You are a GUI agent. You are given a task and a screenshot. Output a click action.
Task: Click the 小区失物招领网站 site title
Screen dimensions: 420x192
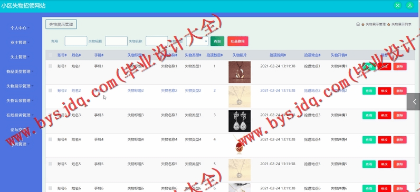23,6
